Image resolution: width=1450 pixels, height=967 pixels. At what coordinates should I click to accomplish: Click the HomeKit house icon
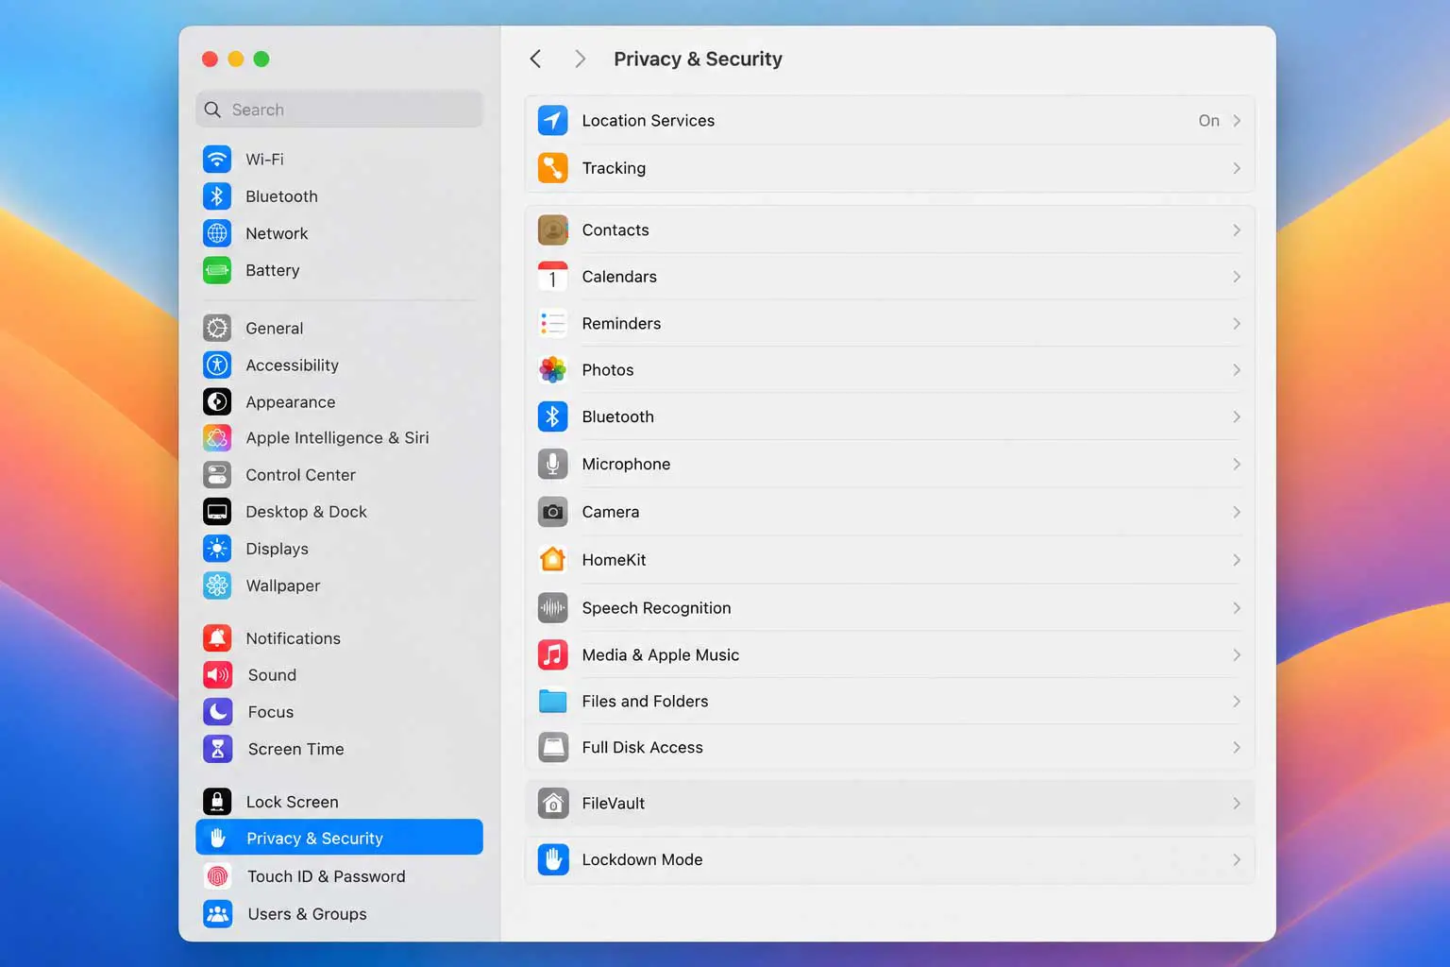[x=553, y=559]
